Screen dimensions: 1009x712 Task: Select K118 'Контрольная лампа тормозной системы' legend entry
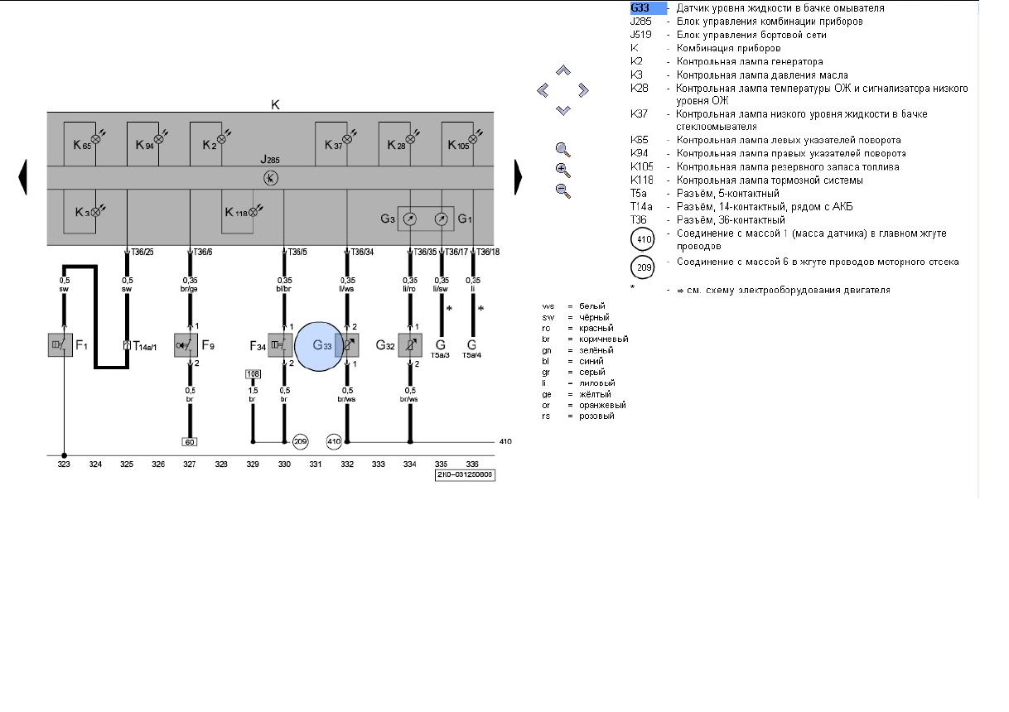(x=746, y=180)
